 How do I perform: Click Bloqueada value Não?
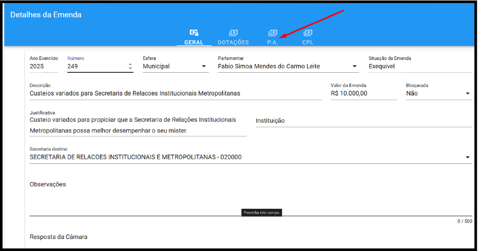[x=412, y=93]
